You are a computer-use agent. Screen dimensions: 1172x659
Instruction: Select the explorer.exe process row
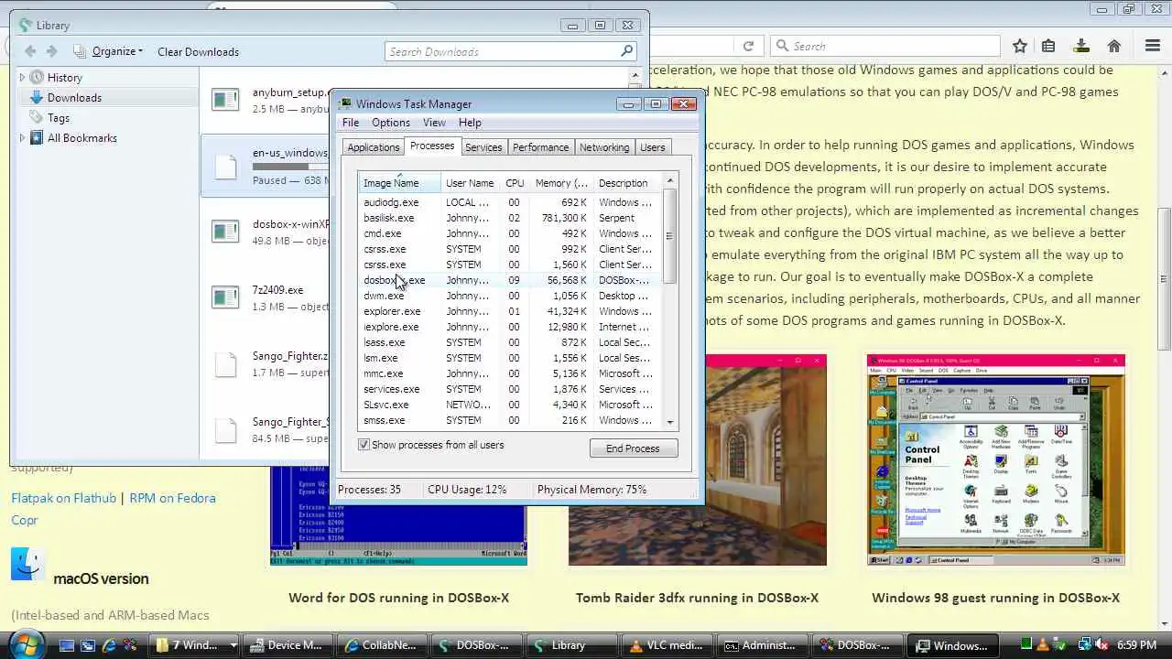tap(511, 311)
